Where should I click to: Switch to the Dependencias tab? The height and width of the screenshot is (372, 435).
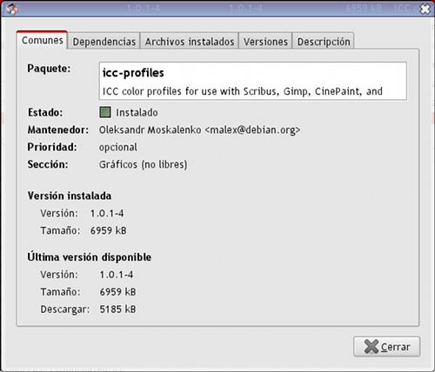pyautogui.click(x=104, y=42)
